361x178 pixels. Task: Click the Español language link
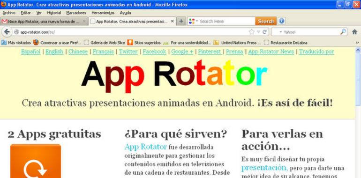(x=31, y=52)
